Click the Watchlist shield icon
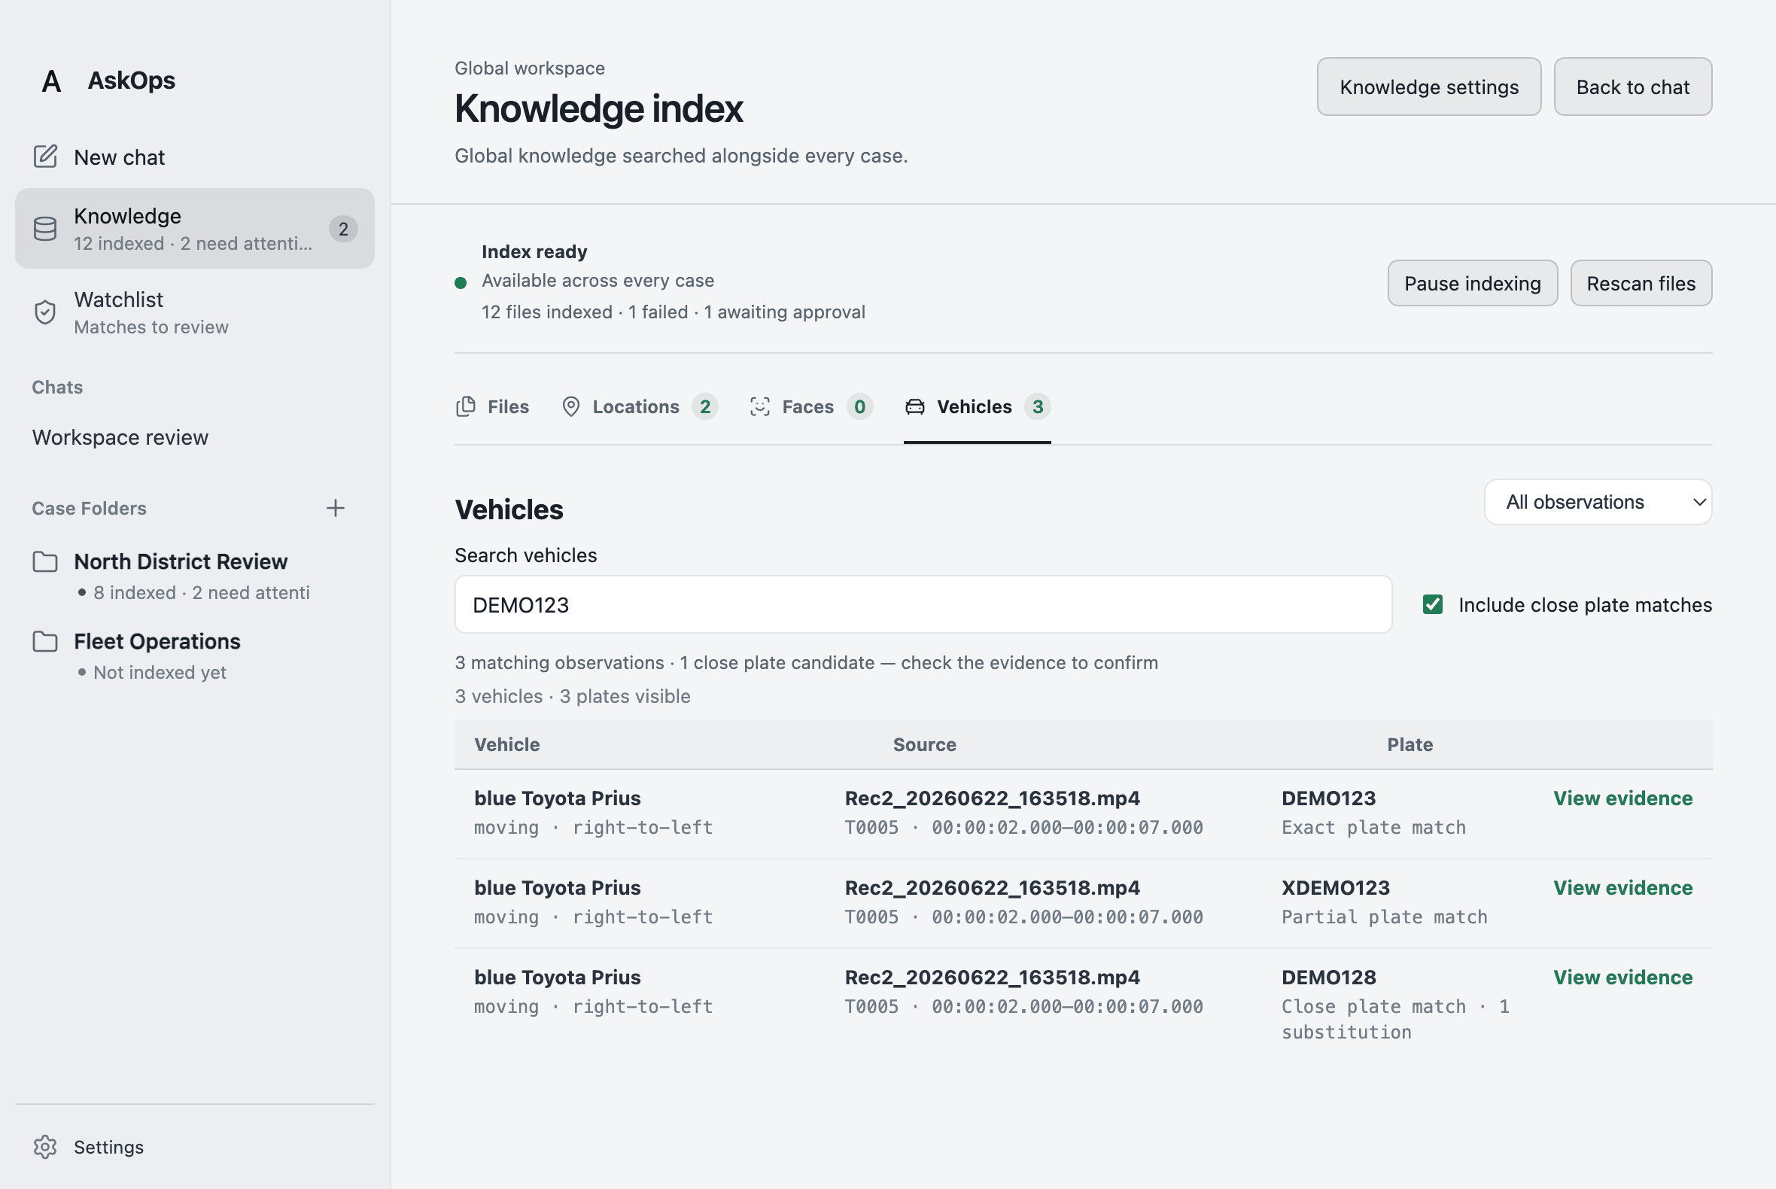This screenshot has height=1189, width=1776. coord(45,312)
